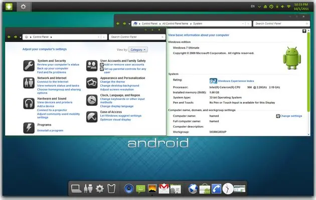Open Appearance and Personalization pictures icon
This screenshot has height=200, width=316.
pos(92,83)
